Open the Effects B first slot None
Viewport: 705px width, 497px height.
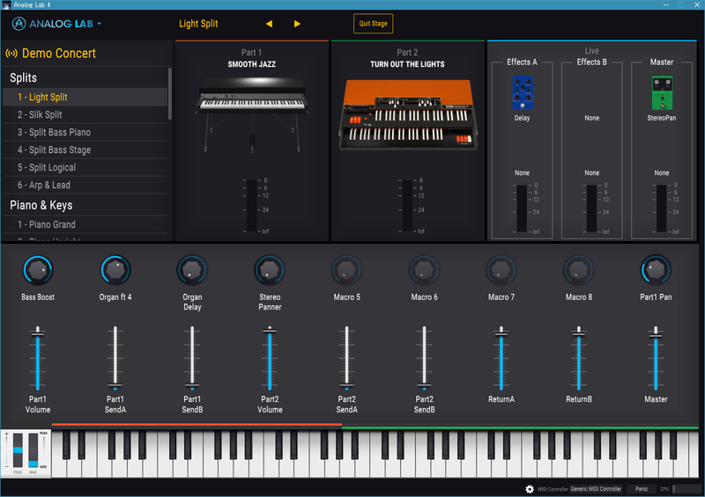pos(591,118)
